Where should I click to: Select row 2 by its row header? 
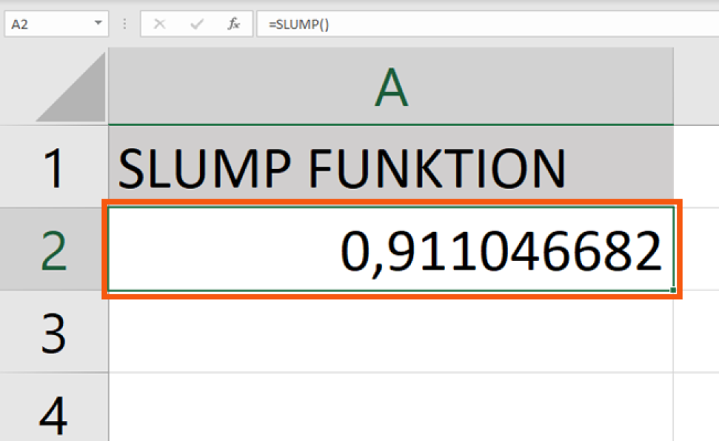coord(53,249)
